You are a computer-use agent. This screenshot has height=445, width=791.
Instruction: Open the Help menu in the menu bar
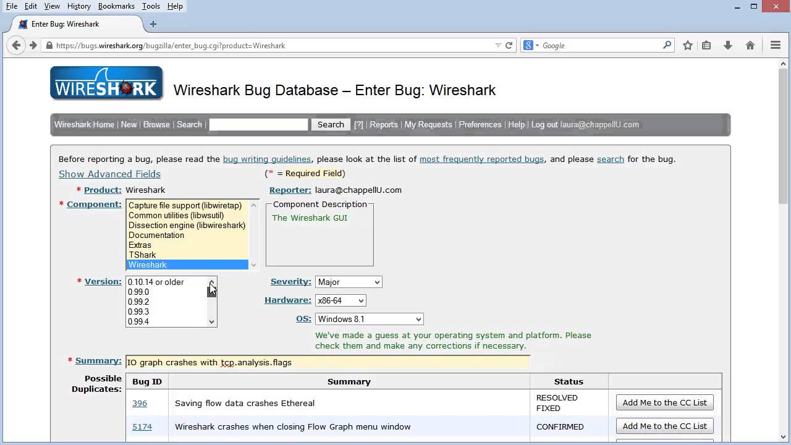tap(175, 6)
